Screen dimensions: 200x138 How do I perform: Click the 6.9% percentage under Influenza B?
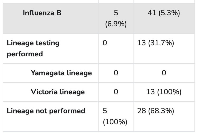tap(116, 24)
